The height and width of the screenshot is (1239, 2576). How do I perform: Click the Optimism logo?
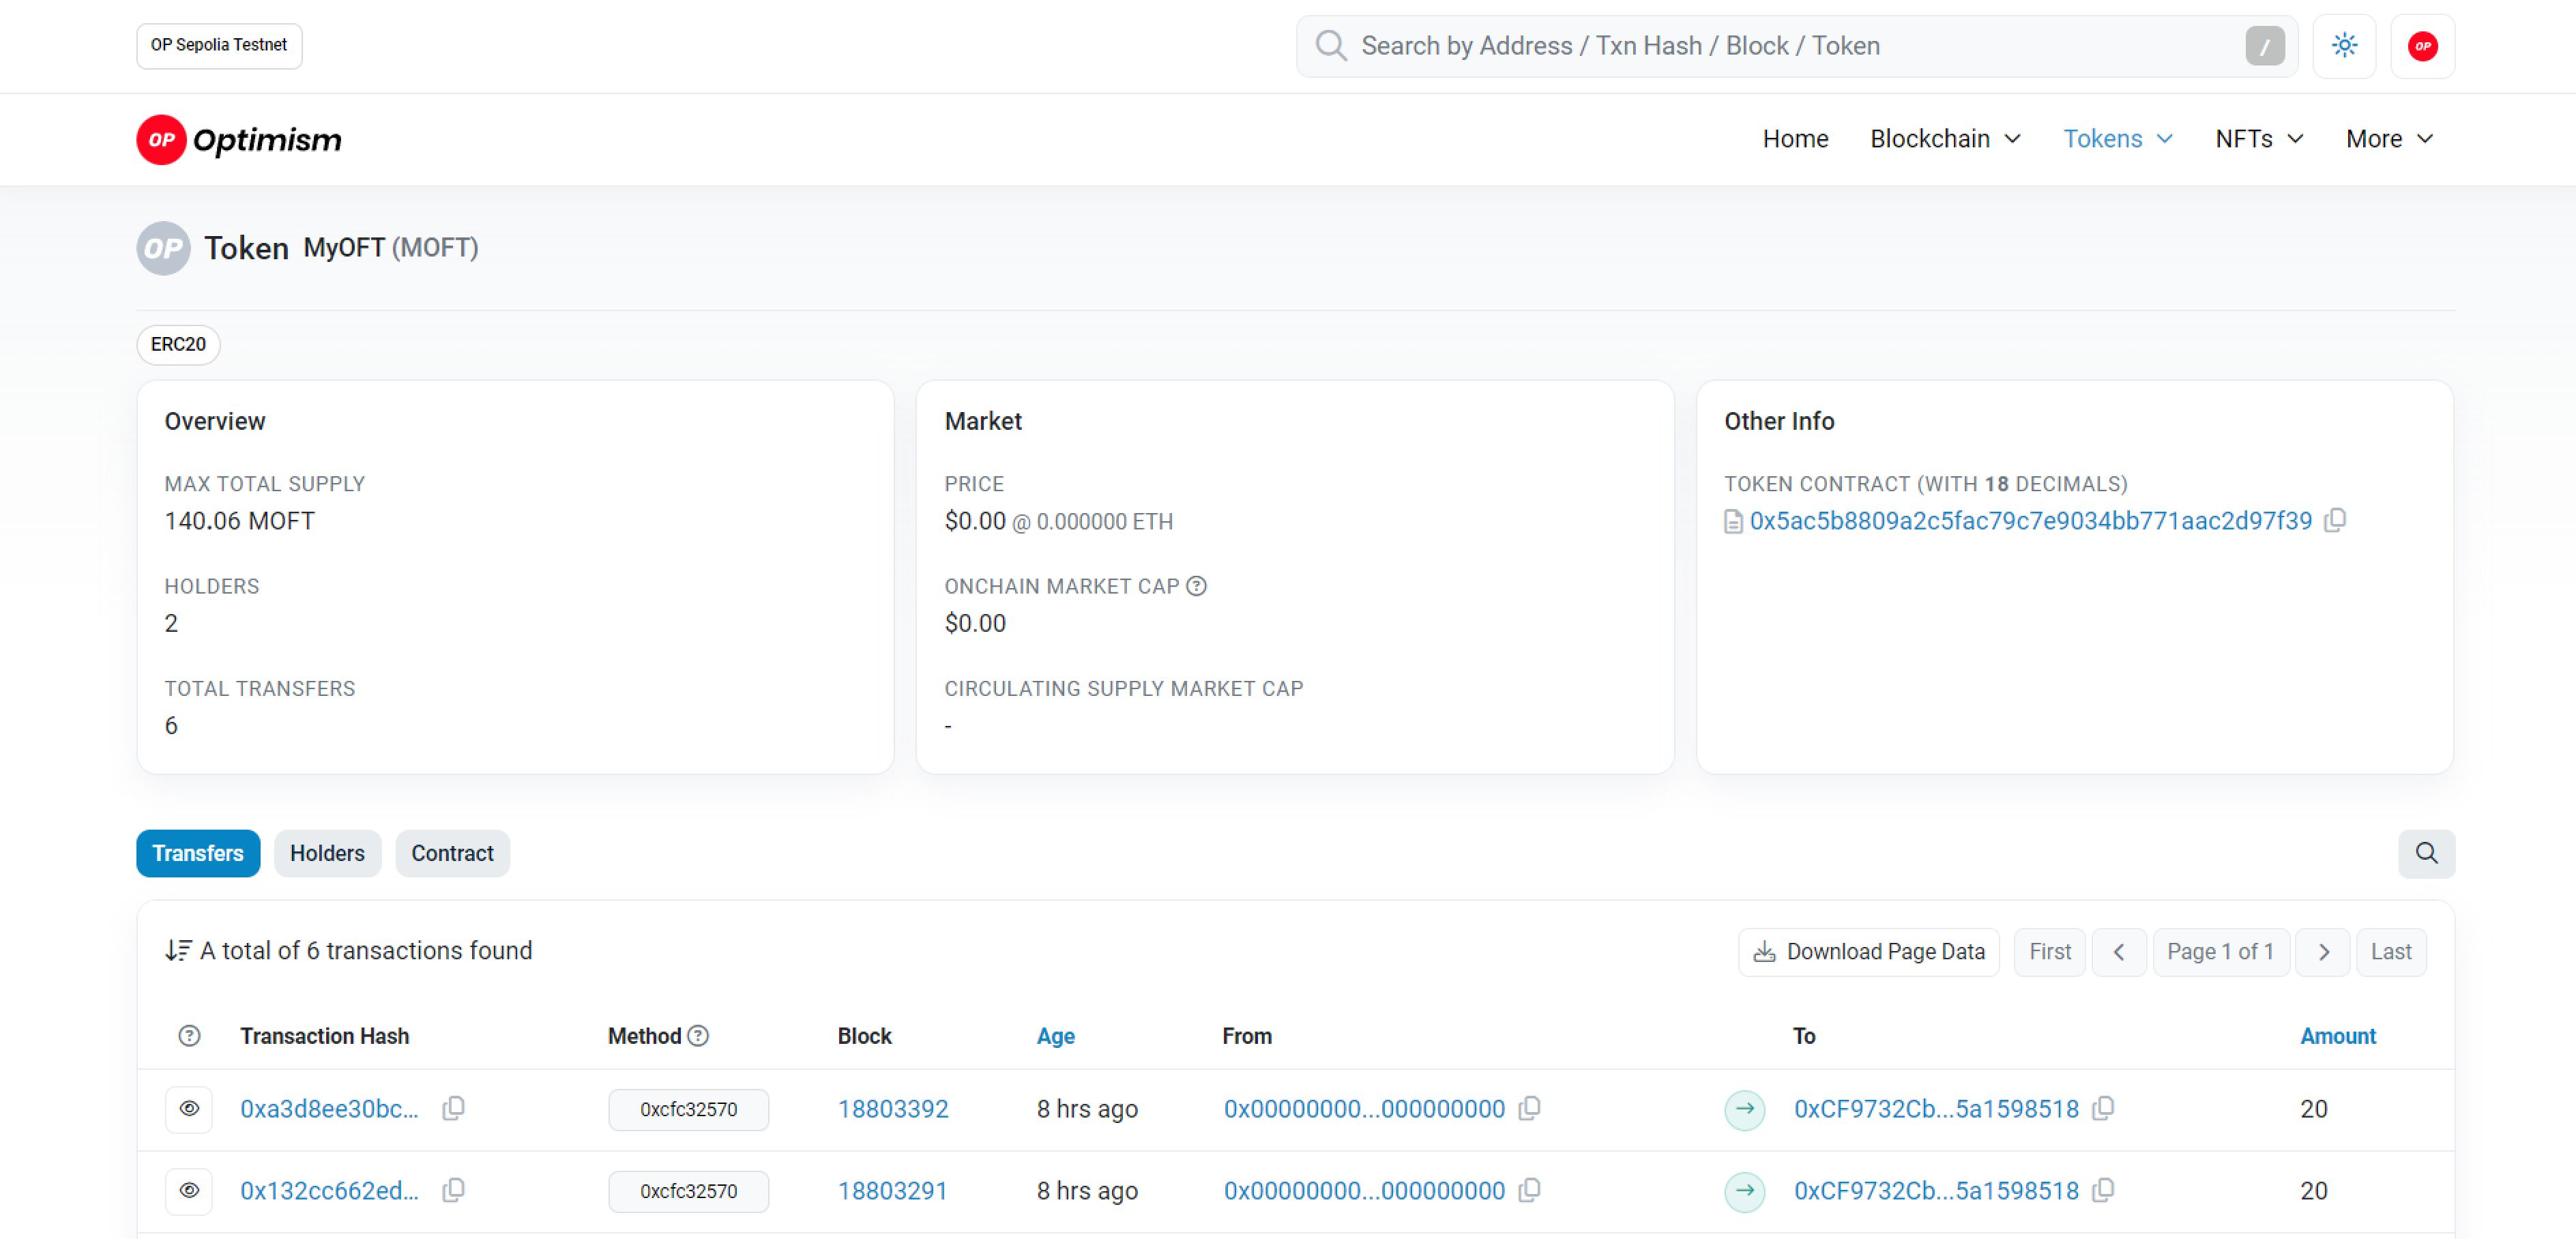239,140
